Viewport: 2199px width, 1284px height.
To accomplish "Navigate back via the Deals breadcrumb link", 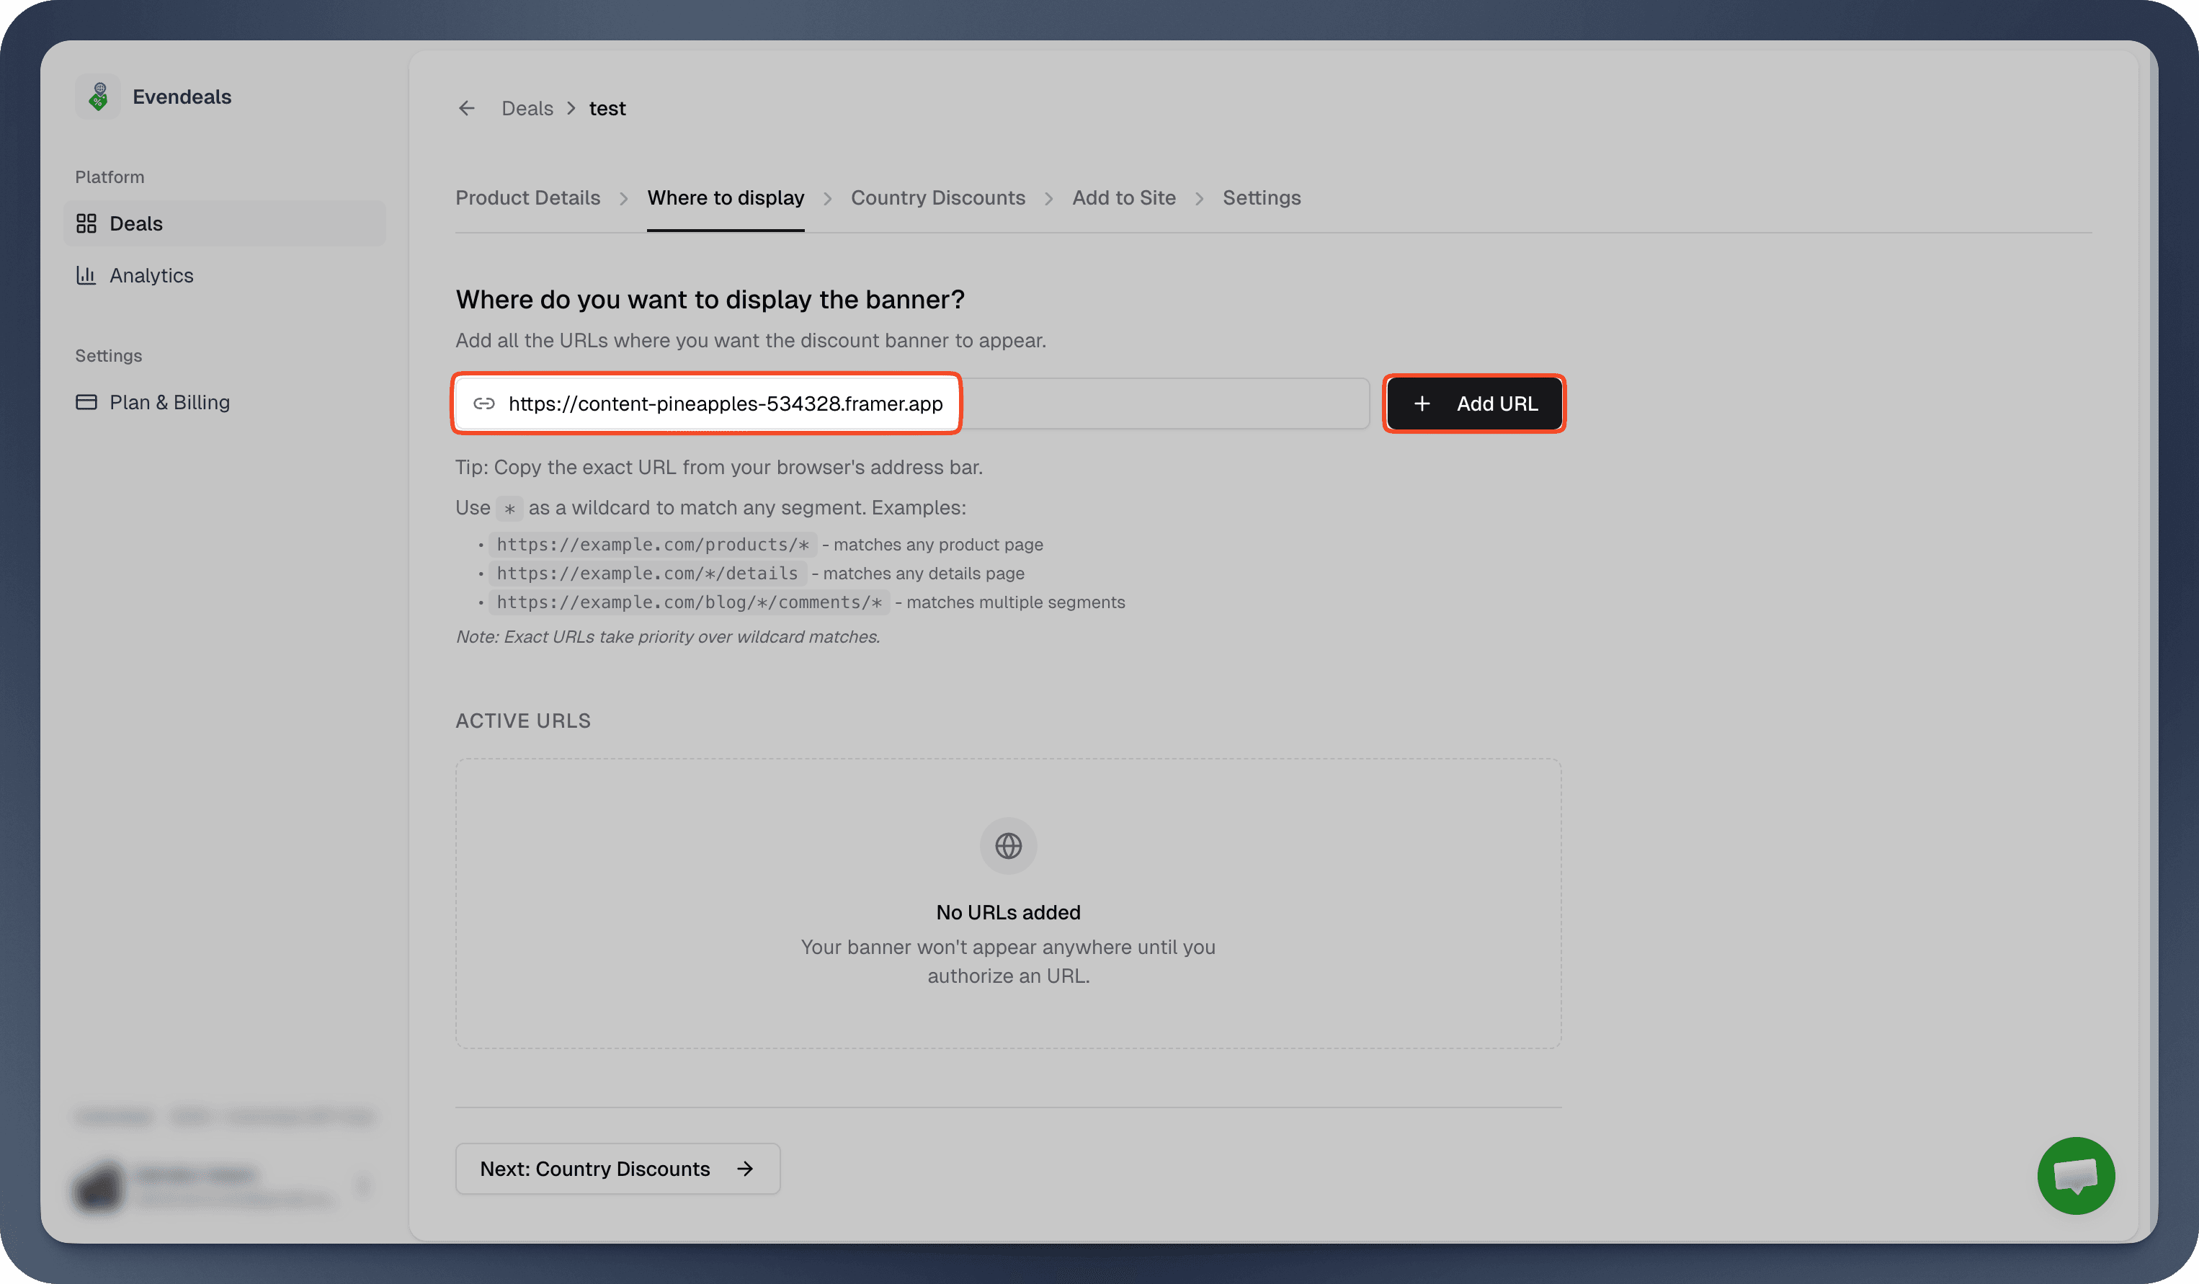I will (x=527, y=107).
